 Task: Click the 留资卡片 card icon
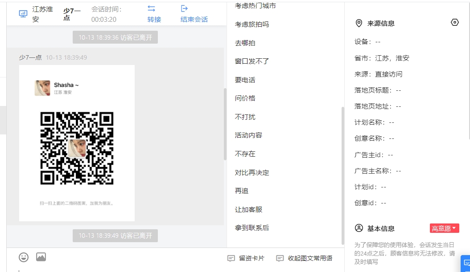click(x=231, y=258)
